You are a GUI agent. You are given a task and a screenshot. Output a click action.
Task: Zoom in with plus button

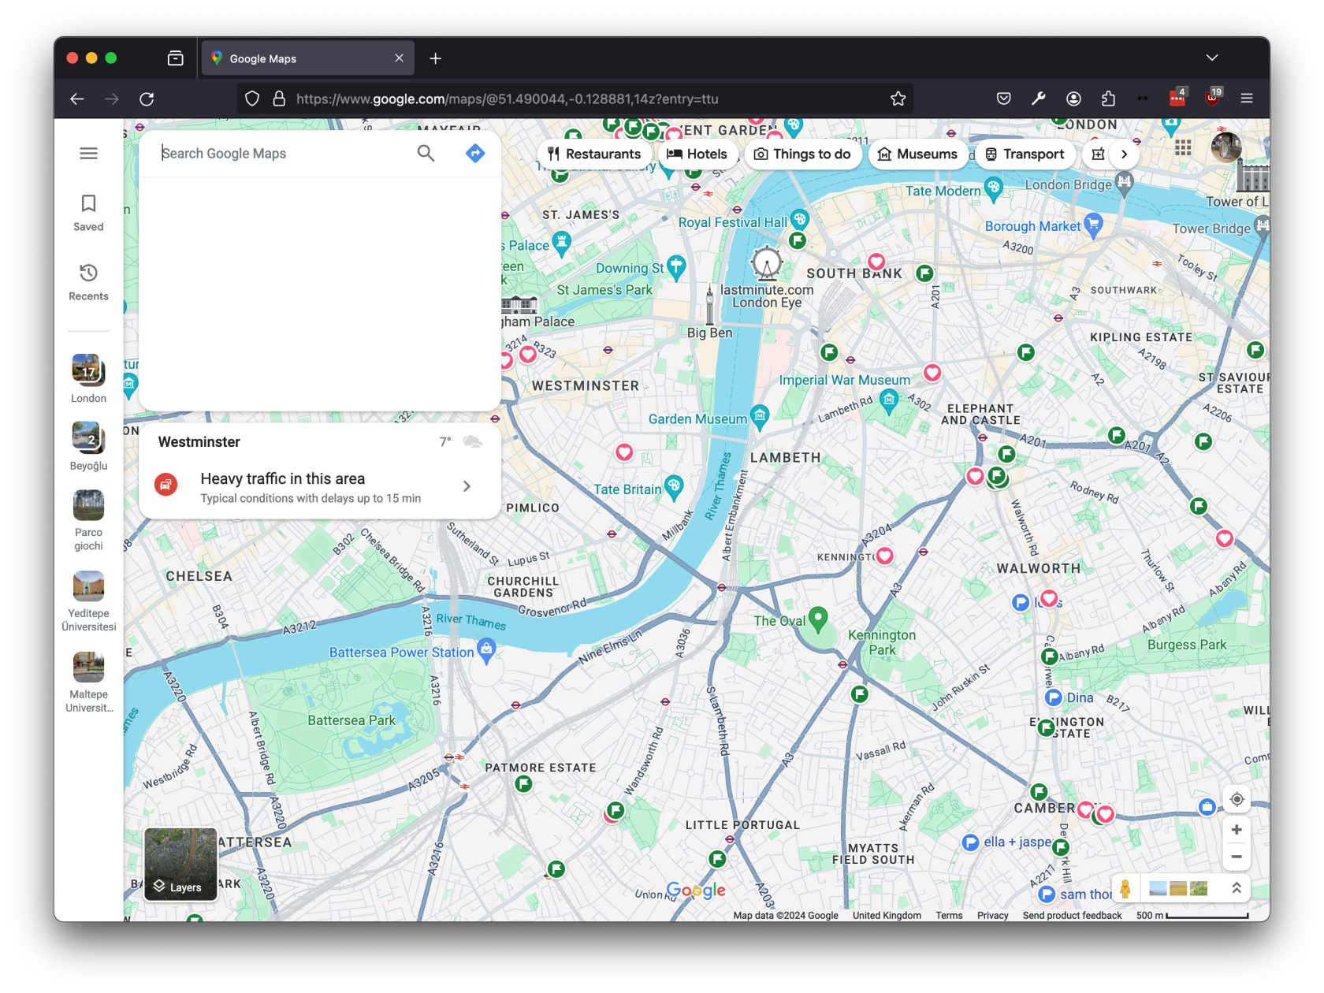[1237, 830]
